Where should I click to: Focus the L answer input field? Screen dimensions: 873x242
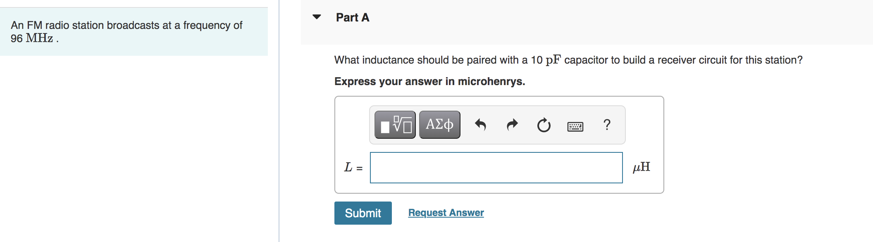[496, 168]
